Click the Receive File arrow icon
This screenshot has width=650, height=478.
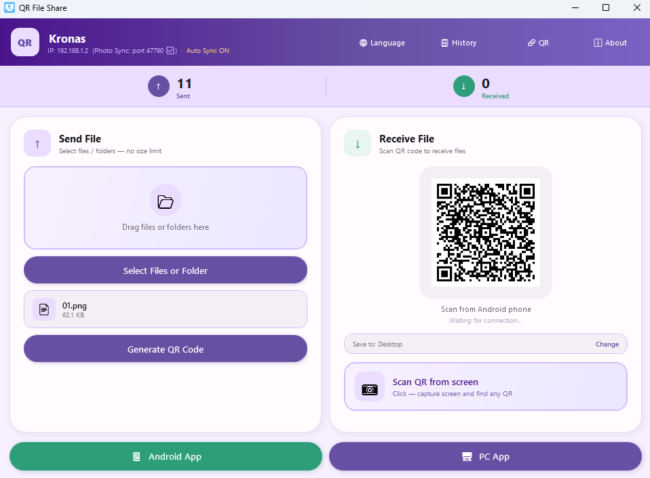(358, 143)
